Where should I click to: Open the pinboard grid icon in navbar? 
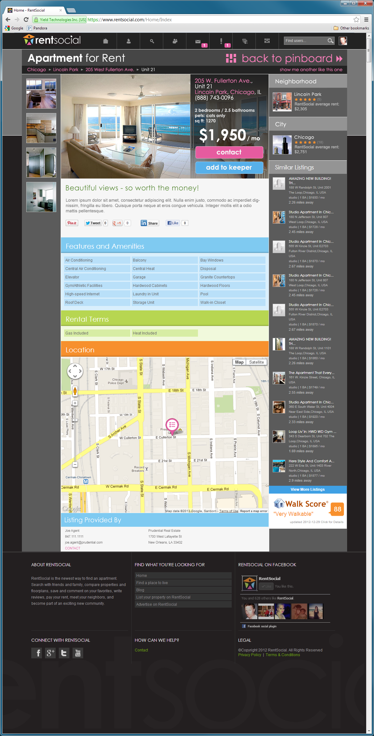click(267, 41)
